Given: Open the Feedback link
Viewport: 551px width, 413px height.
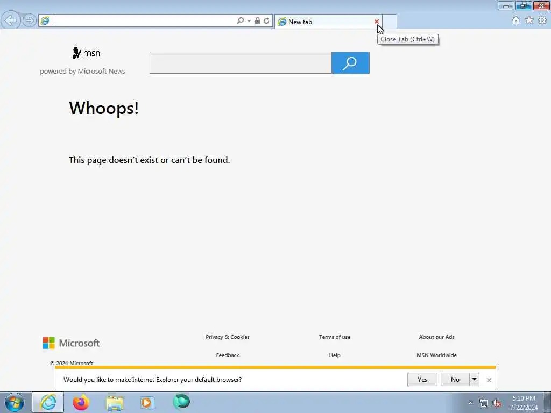Looking at the screenshot, I should [x=228, y=355].
